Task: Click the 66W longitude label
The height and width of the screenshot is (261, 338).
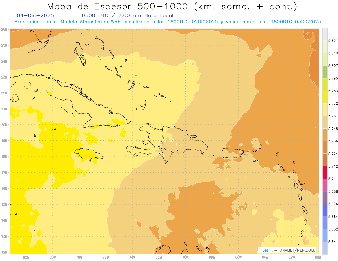Action: 239,257
